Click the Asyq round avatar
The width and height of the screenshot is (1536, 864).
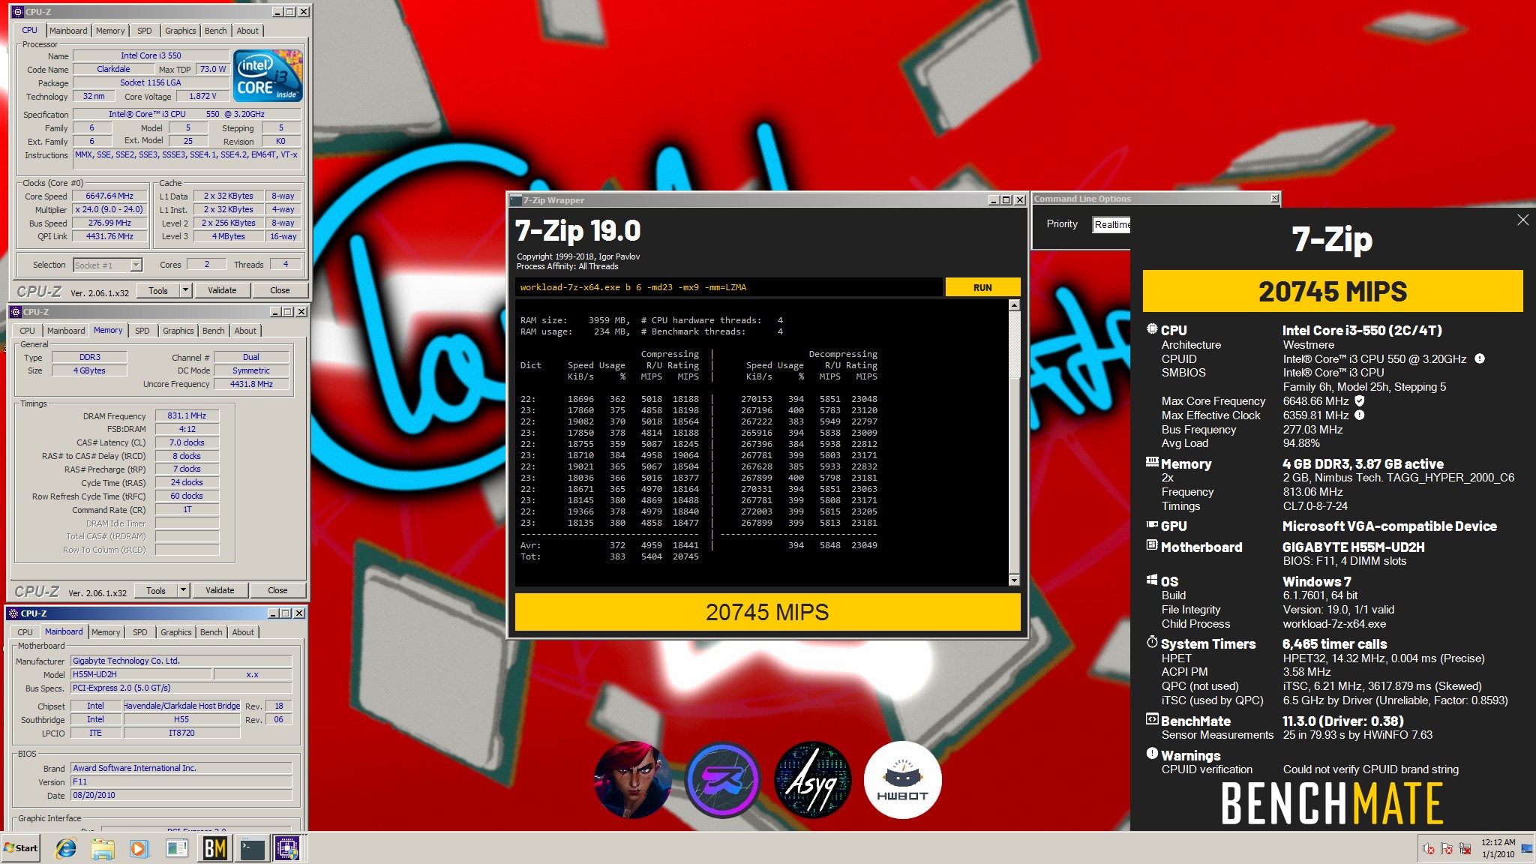pos(812,780)
